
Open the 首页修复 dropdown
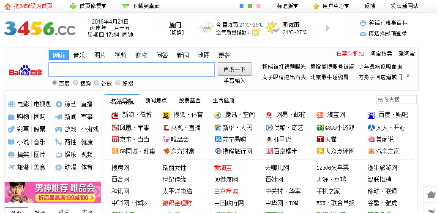93,6
